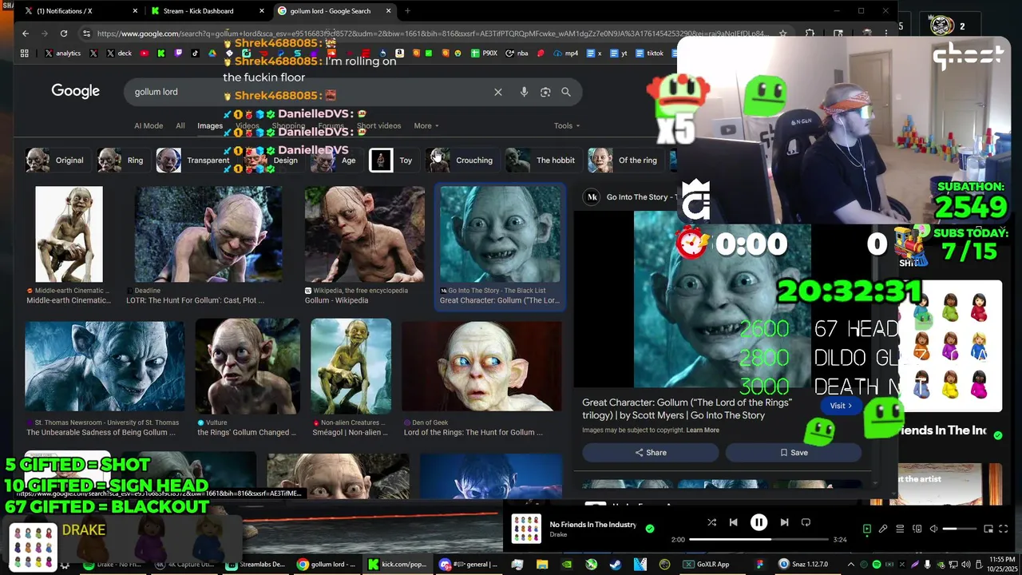Image resolution: width=1022 pixels, height=575 pixels.
Task: Open a new browser tab with plus
Action: click(407, 11)
